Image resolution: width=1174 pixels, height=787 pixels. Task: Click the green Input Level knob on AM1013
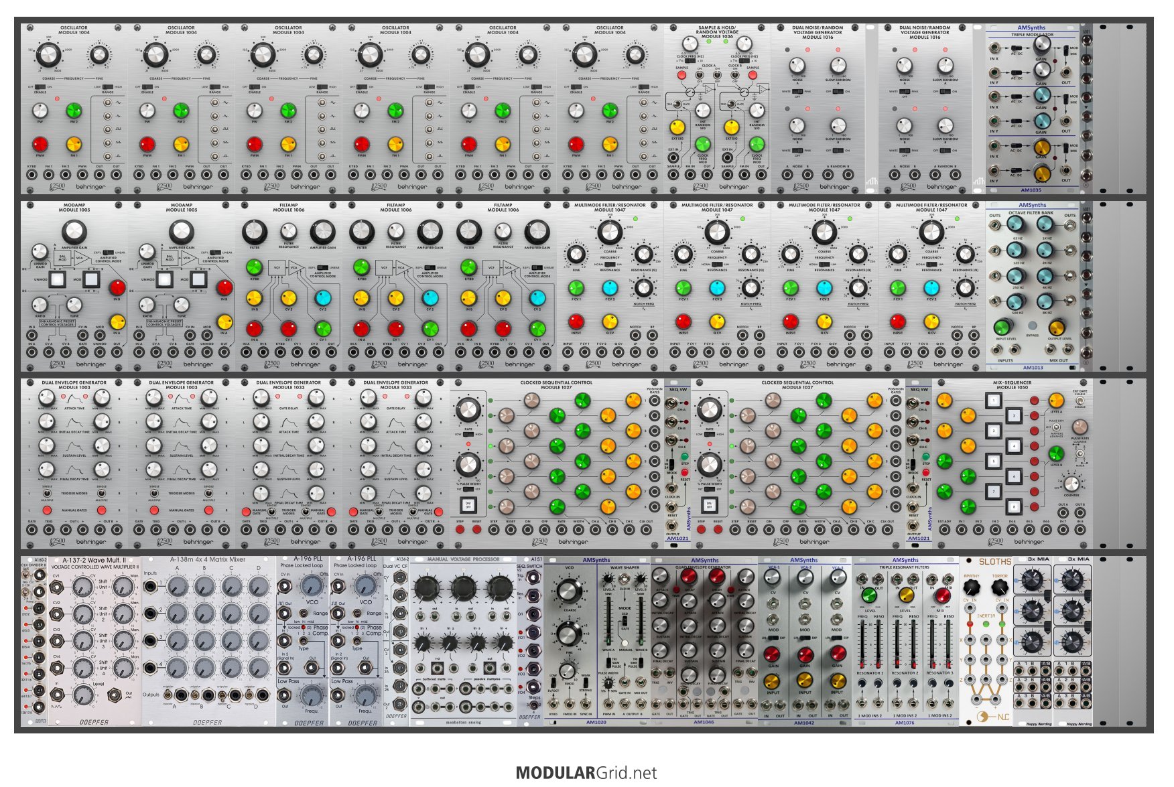click(1002, 328)
